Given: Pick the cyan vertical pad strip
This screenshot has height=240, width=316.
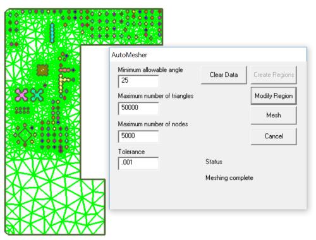Looking at the screenshot, I should (x=52, y=33).
